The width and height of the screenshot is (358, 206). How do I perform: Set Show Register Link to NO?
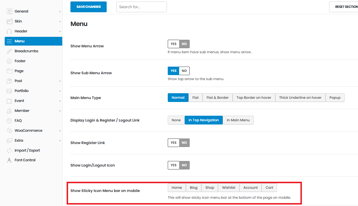coord(184,143)
